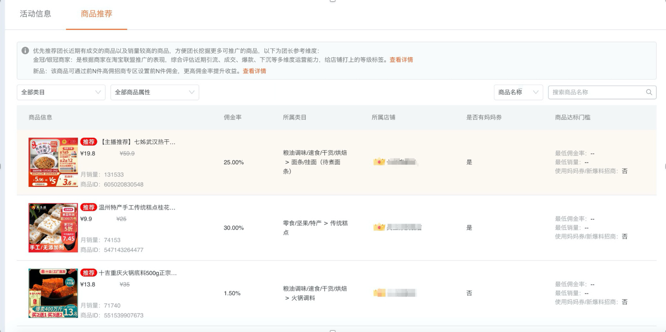This screenshot has width=666, height=332.
Task: Open the 商品名称 search type dropdown
Action: 518,92
